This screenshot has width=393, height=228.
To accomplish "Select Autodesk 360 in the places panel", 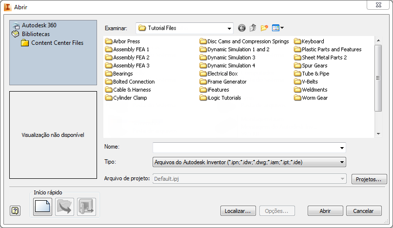I will pos(34,25).
